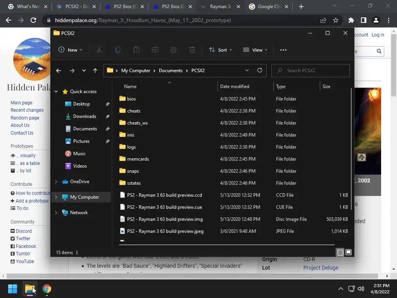Go forward in the Explorer navigation
Viewport: 397px width, 298px height.
(72, 71)
